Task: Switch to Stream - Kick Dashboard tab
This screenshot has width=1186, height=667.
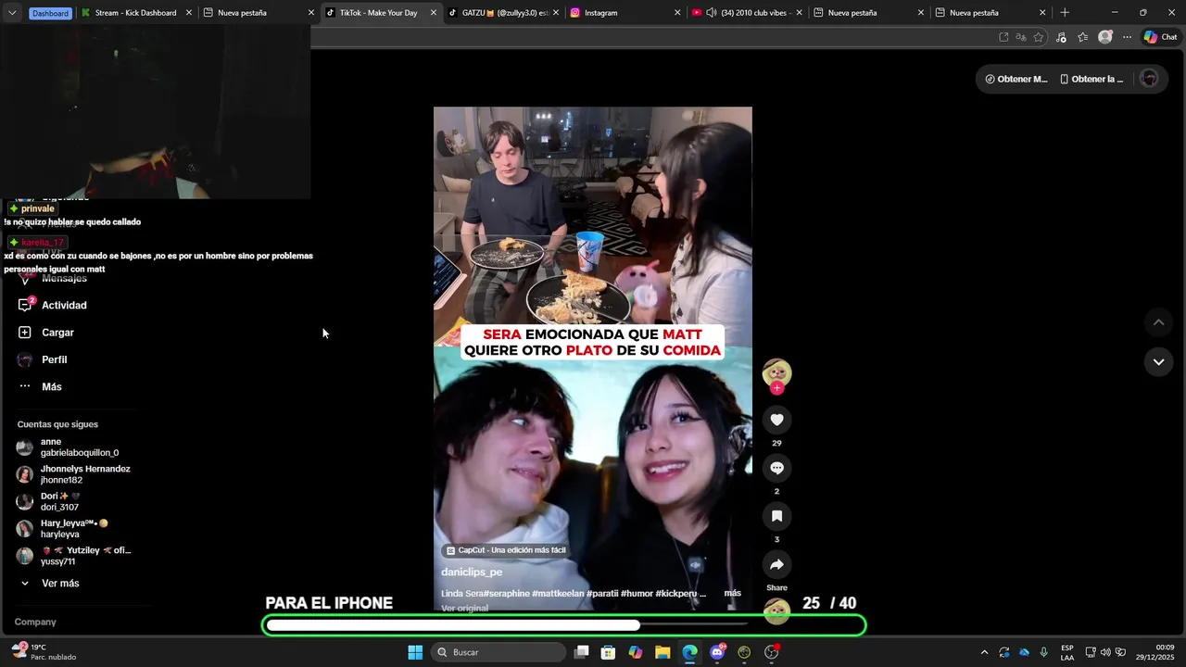Action: (135, 13)
